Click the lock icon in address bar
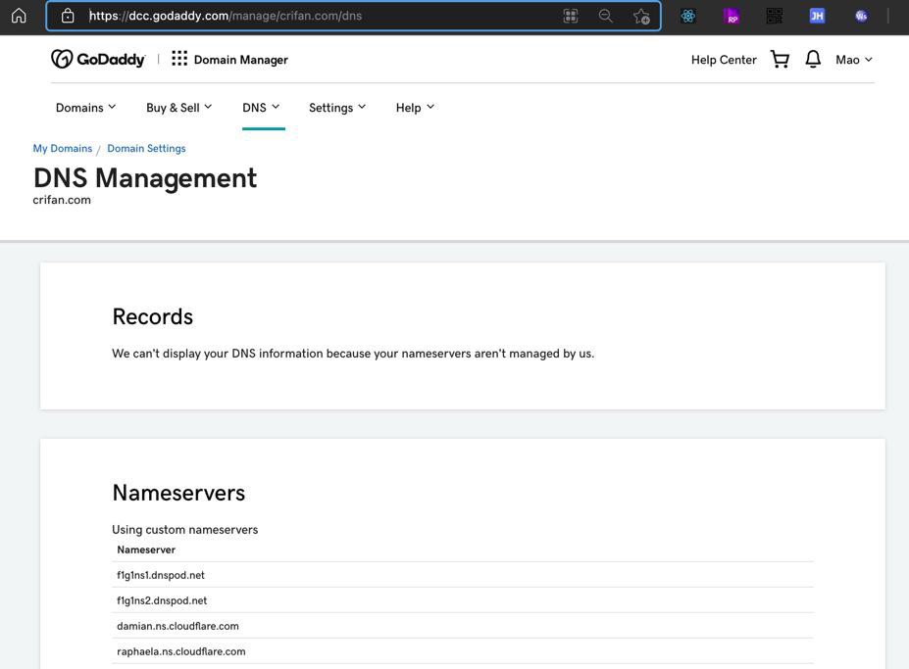The height and width of the screenshot is (669, 909). pos(68,16)
